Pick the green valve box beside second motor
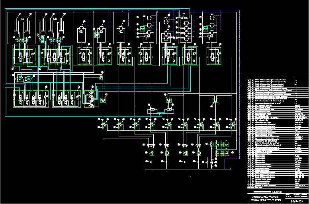Viewport: 309px width, 204px height. tap(96, 35)
